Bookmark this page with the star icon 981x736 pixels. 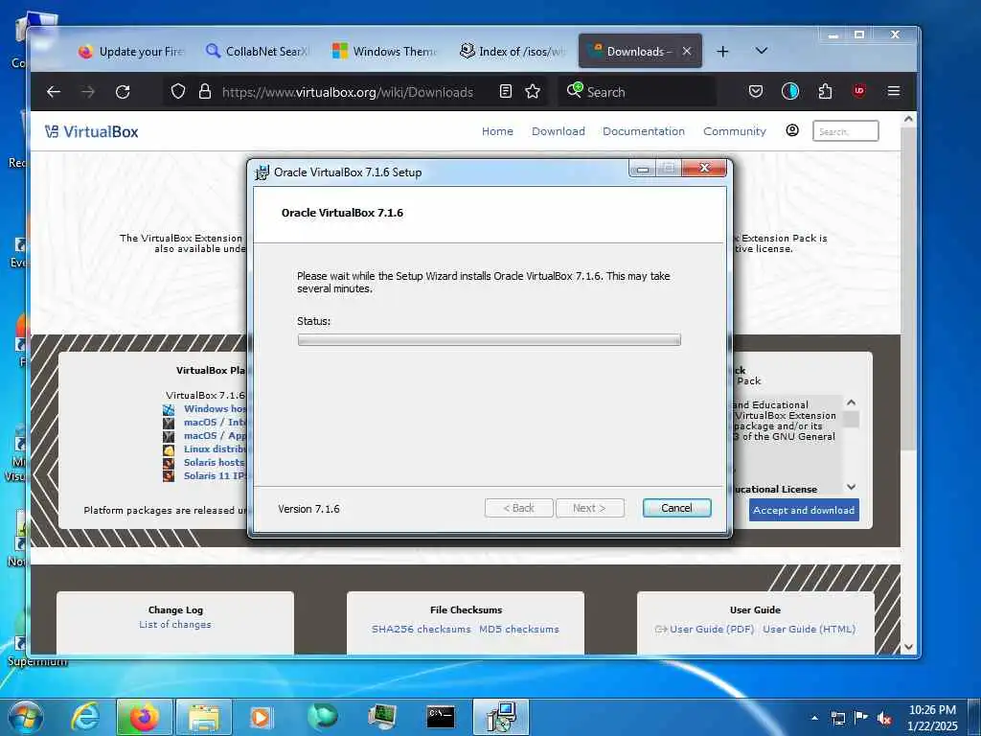coord(533,92)
